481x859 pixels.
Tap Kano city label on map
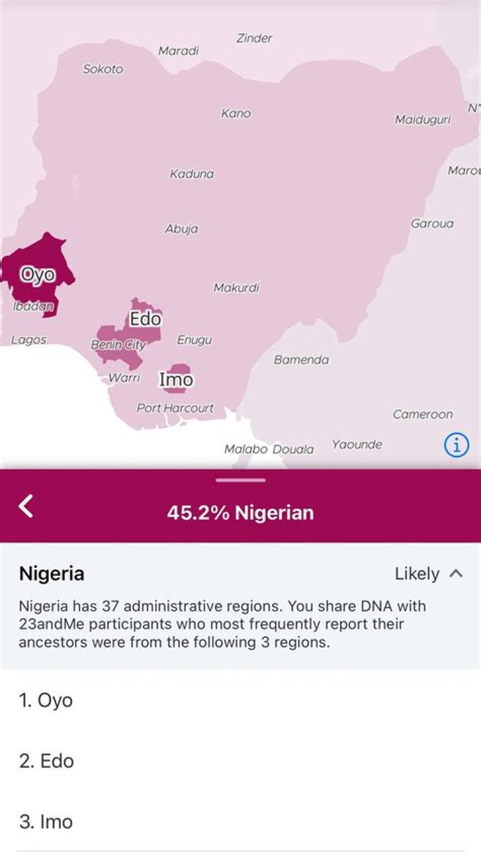point(236,114)
